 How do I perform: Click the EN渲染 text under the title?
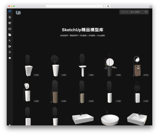tap(83, 35)
